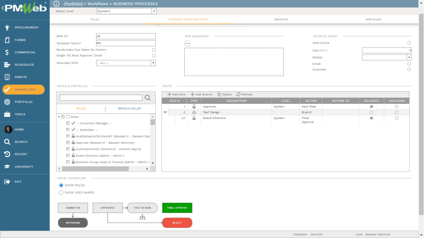Click the Tools briefcase icon
This screenshot has height=238, width=424.
click(7, 114)
